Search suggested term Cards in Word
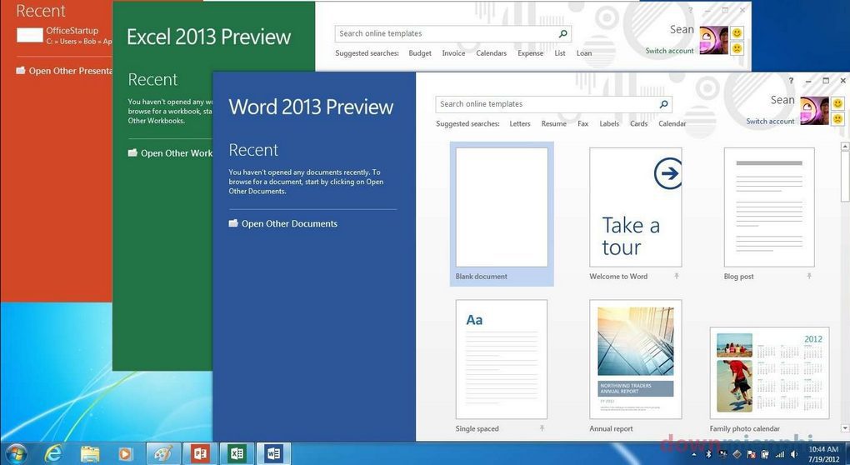Viewport: 850px width, 465px height. tap(638, 124)
